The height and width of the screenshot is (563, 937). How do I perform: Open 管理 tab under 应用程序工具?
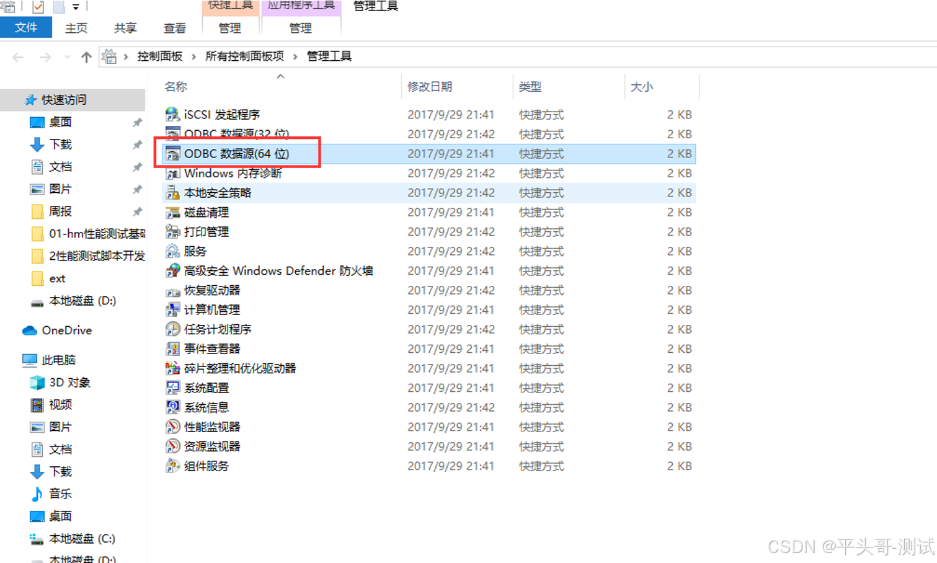(301, 28)
